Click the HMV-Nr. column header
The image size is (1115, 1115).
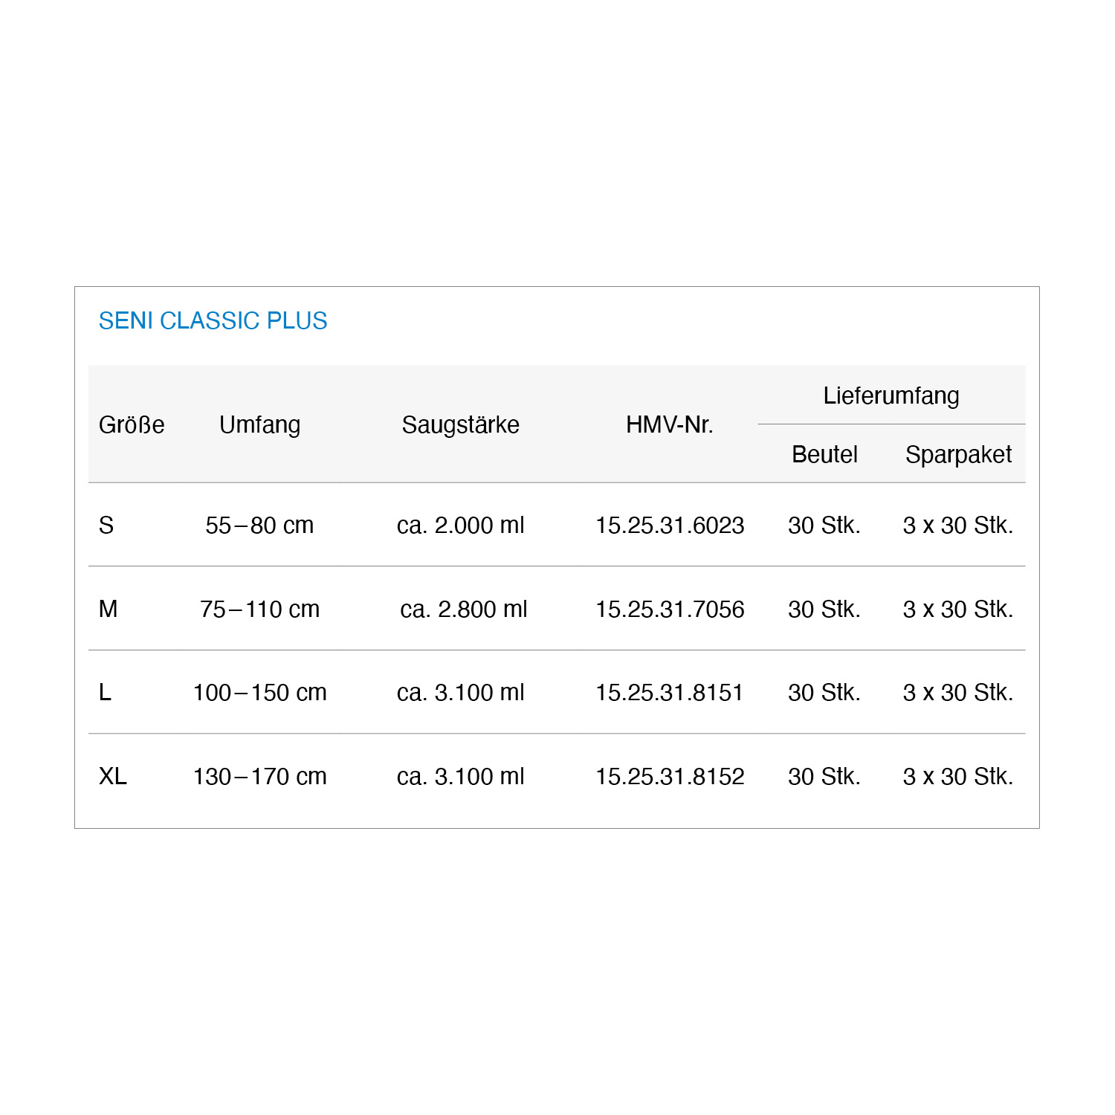point(669,424)
